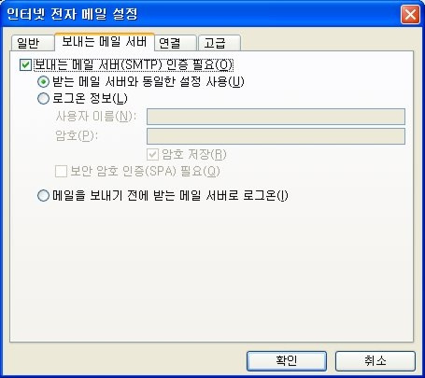Toggle the 암호 저장 checkbox
The height and width of the screenshot is (378, 425).
click(x=152, y=155)
